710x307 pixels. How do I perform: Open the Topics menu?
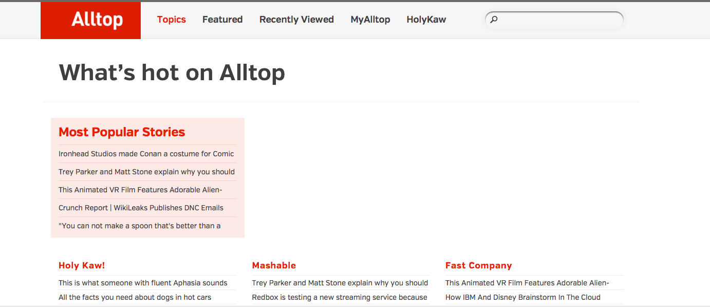tap(172, 20)
